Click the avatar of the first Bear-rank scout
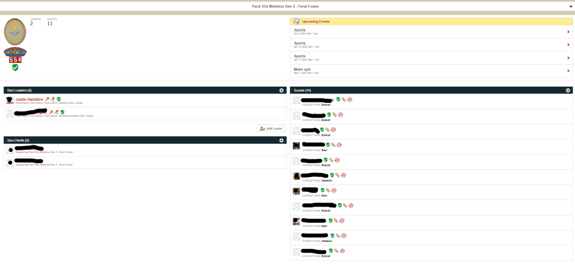 coord(296,146)
